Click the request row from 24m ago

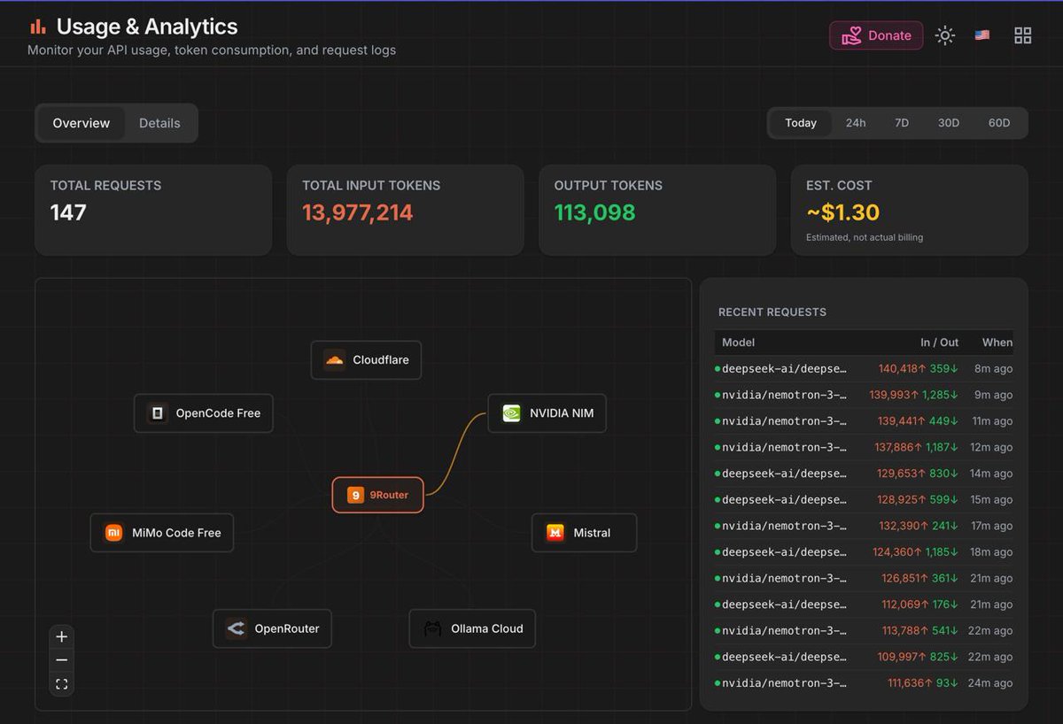pyautogui.click(x=864, y=683)
